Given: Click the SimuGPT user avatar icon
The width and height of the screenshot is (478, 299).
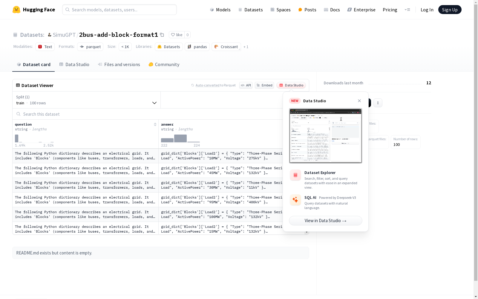Looking at the screenshot, I should click(50, 35).
